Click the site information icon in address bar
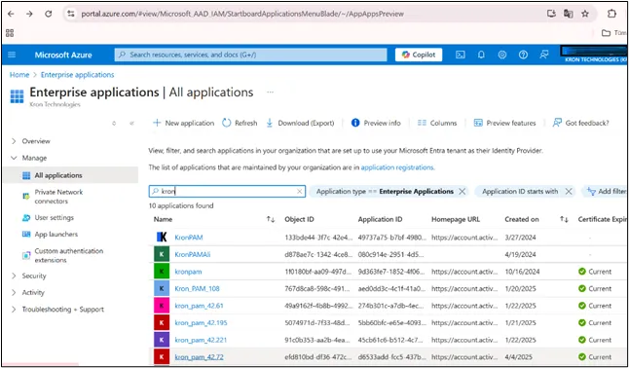 71,14
